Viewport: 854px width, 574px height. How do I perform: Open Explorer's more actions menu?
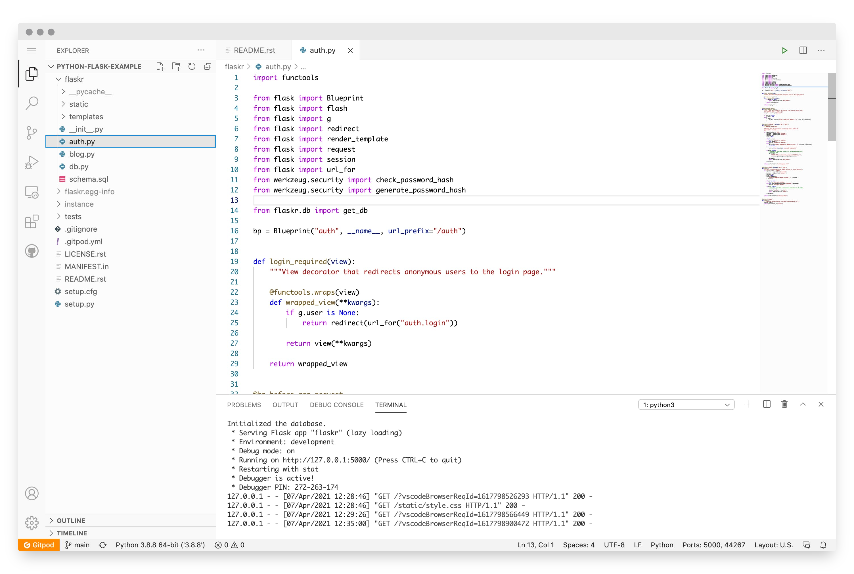201,50
